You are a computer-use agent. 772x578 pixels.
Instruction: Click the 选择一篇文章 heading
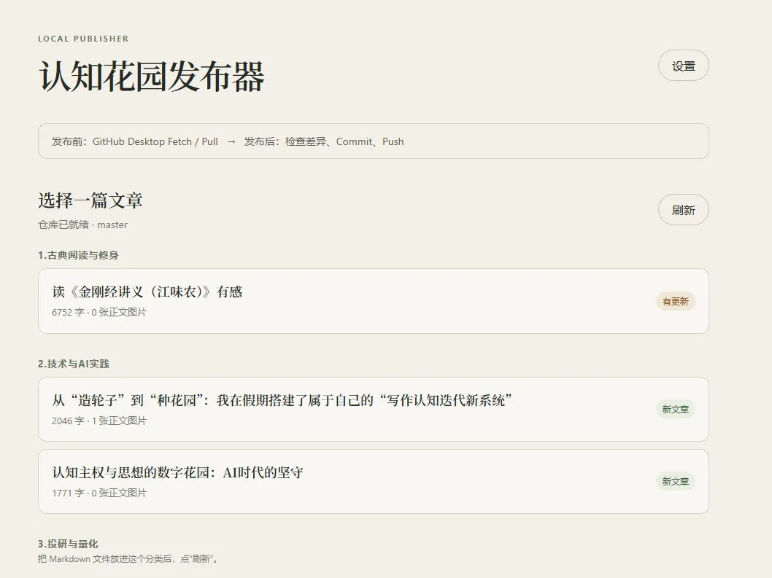[x=90, y=200]
